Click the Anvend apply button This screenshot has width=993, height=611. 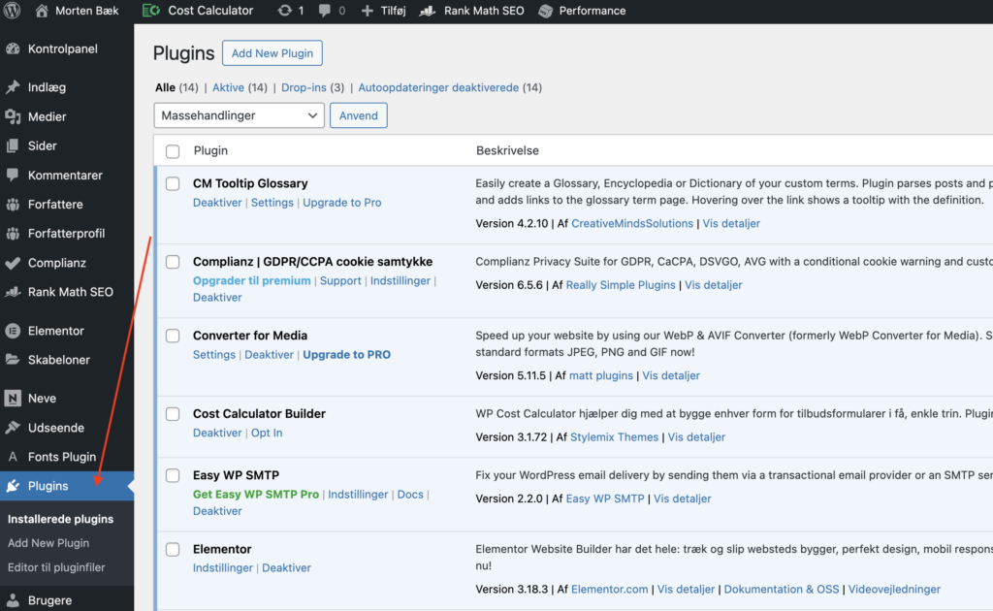(359, 115)
